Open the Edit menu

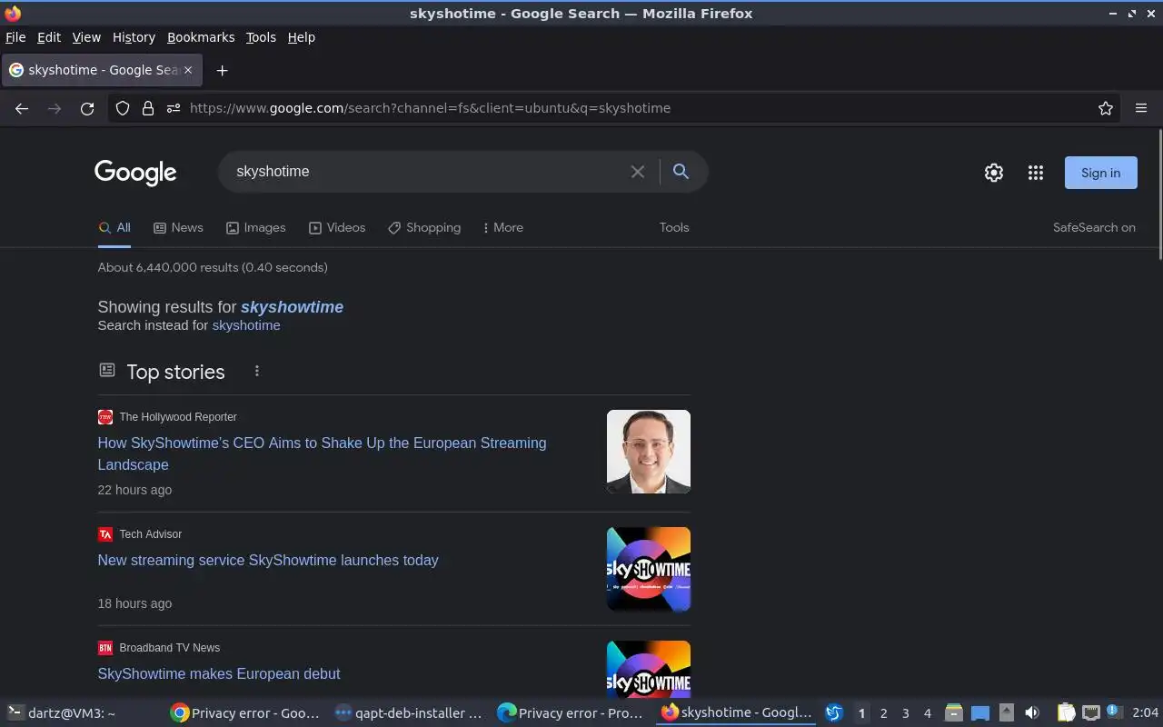coord(49,37)
